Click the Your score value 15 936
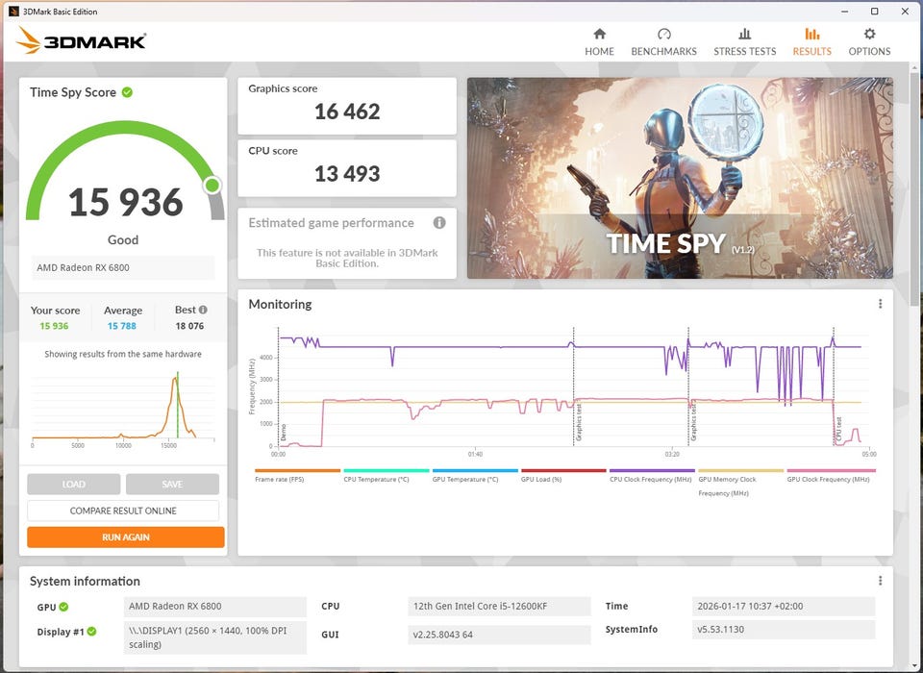Image resolution: width=923 pixels, height=673 pixels. click(54, 326)
